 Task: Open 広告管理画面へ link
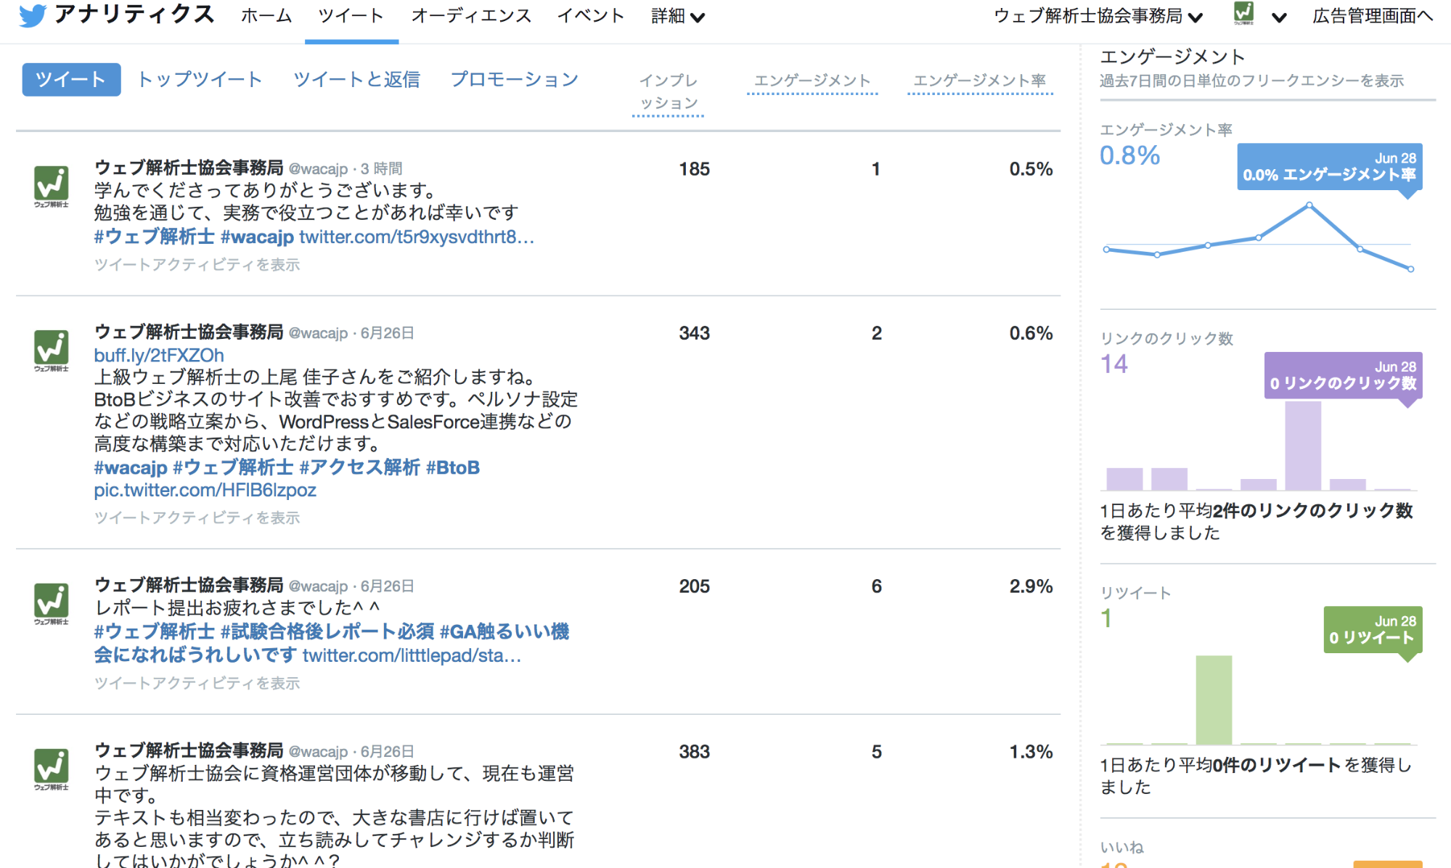tap(1378, 15)
